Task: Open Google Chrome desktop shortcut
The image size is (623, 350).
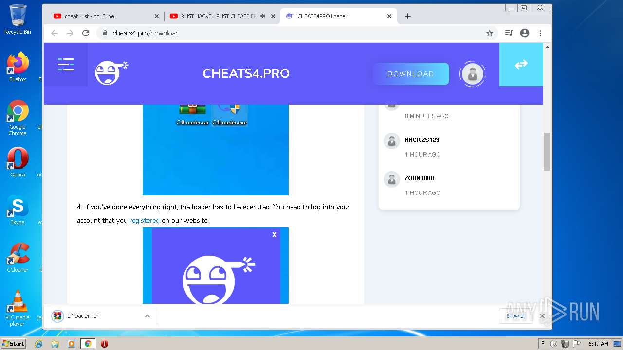Action: click(18, 118)
